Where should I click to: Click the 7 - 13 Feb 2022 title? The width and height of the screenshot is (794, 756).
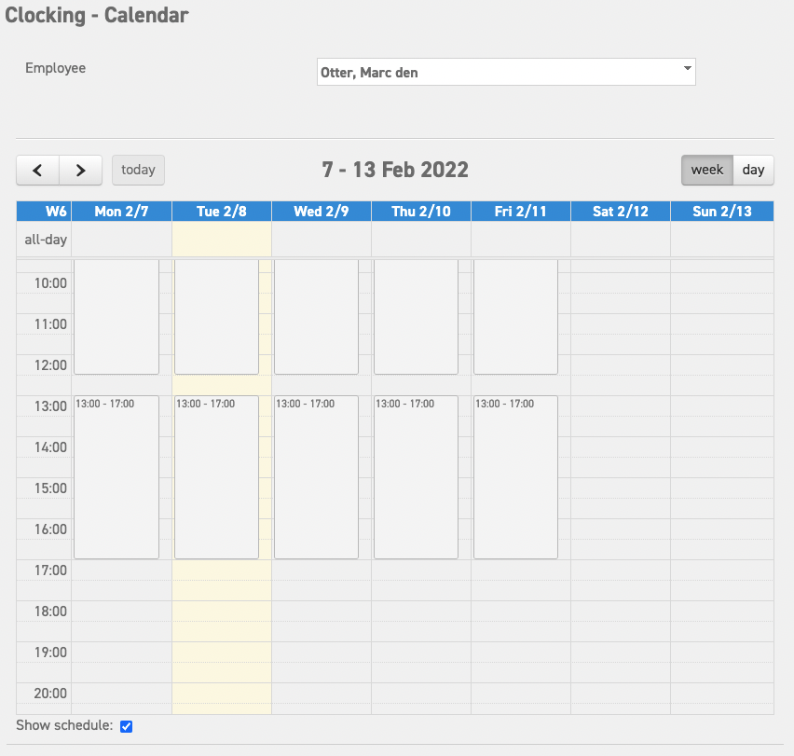[395, 170]
